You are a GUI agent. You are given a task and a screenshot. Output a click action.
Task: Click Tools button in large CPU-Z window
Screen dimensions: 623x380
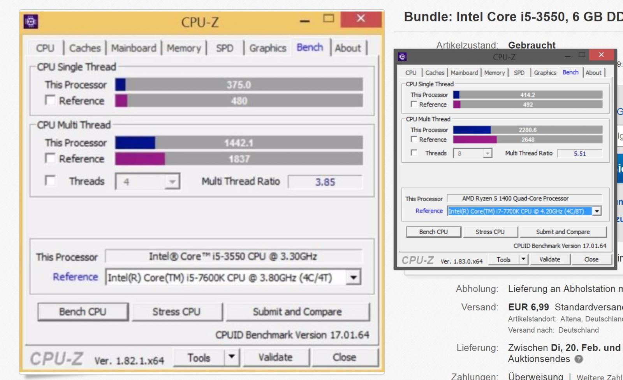(199, 357)
